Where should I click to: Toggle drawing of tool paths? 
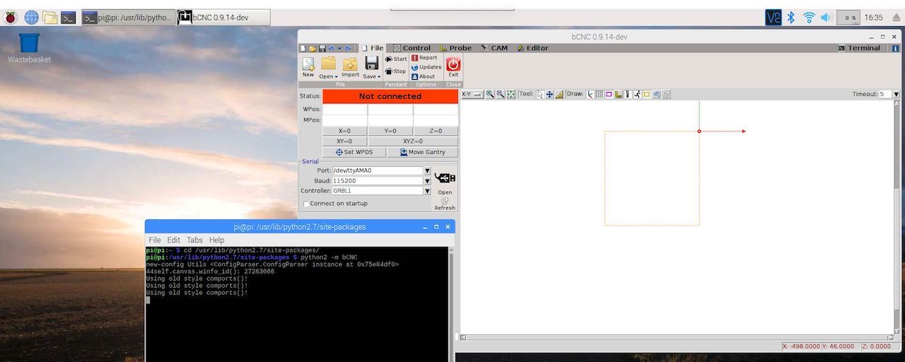(x=628, y=94)
